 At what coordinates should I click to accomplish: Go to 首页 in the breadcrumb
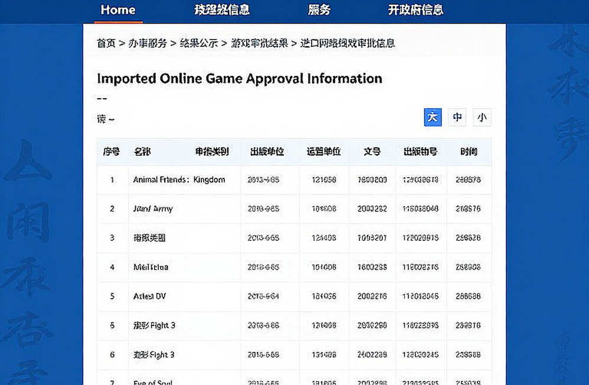click(x=106, y=43)
